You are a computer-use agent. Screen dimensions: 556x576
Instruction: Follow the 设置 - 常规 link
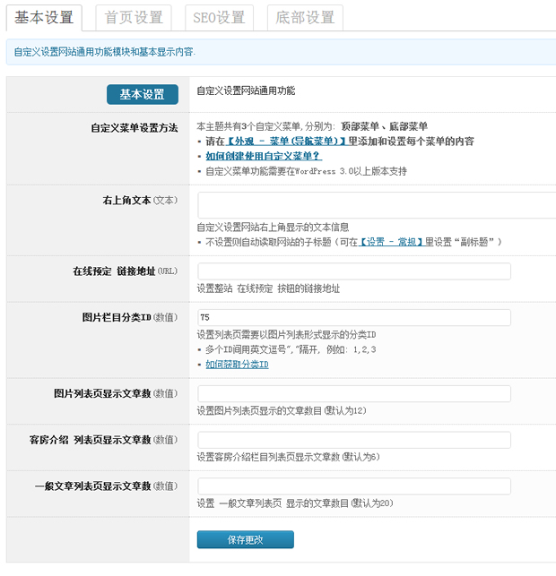pos(391,242)
